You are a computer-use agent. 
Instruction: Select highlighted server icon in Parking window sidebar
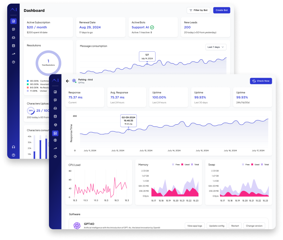[55, 133]
